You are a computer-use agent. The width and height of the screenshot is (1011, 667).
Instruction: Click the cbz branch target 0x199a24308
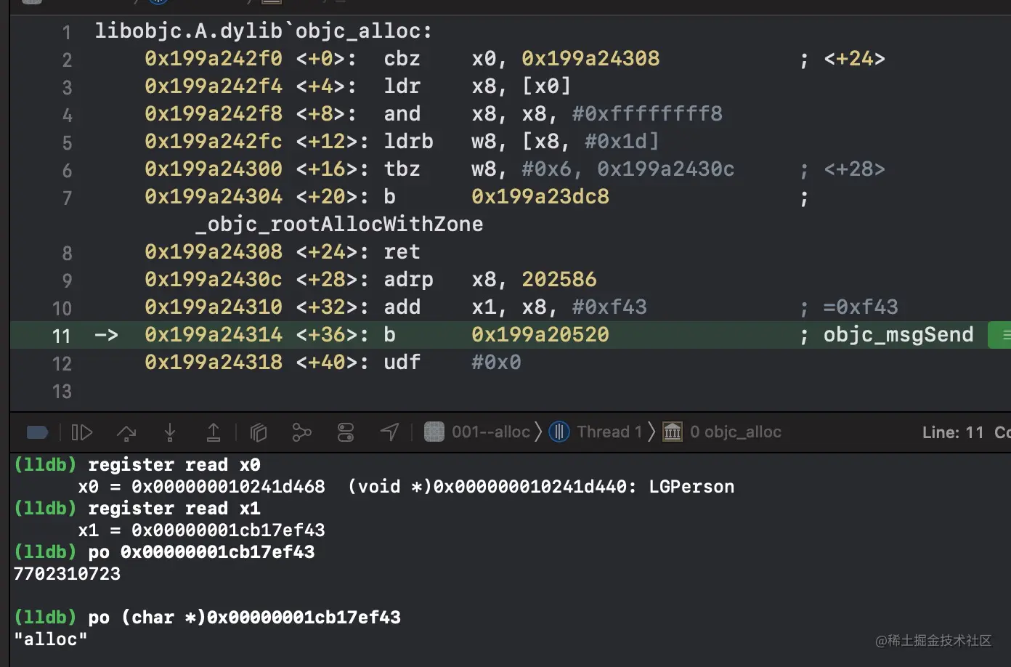coord(590,59)
